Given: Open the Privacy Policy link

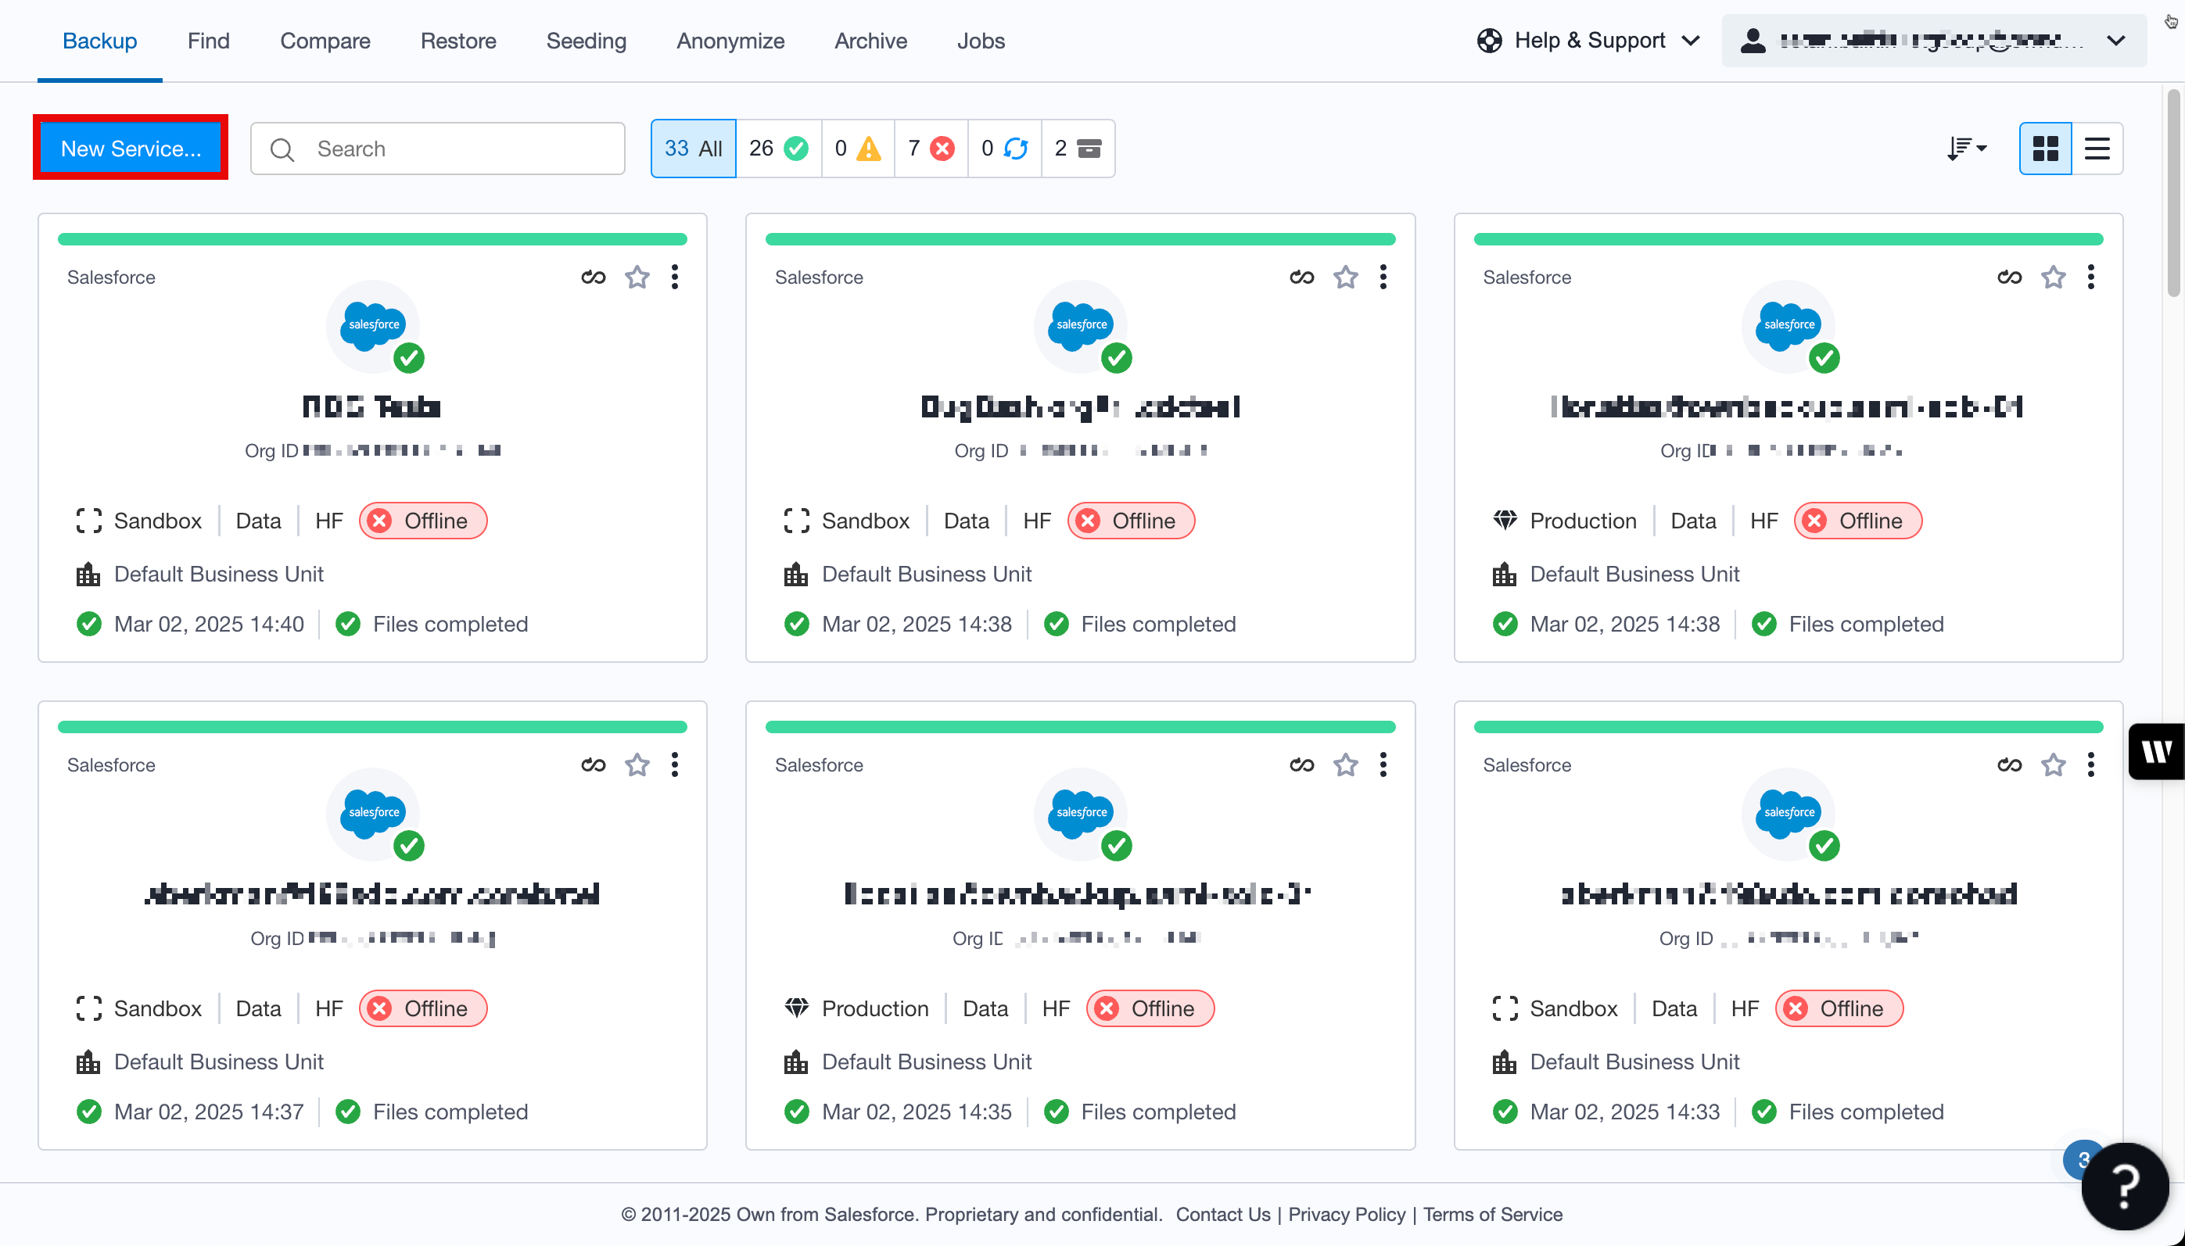Looking at the screenshot, I should pyautogui.click(x=1346, y=1214).
